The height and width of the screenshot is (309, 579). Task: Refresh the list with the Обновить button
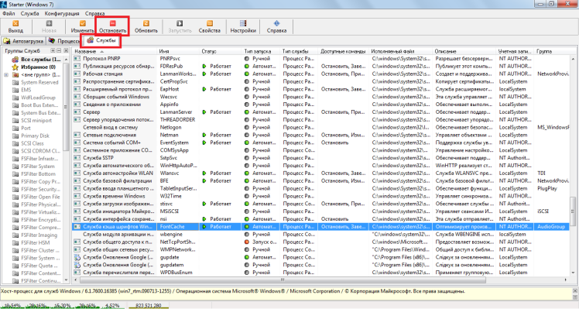146,26
